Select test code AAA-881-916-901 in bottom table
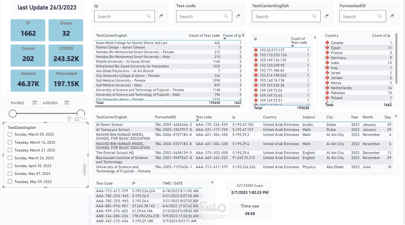 pyautogui.click(x=112, y=206)
